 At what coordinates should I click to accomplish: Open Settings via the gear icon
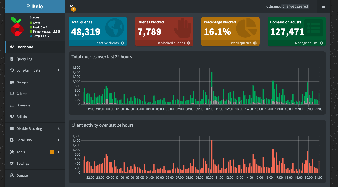tap(12, 163)
